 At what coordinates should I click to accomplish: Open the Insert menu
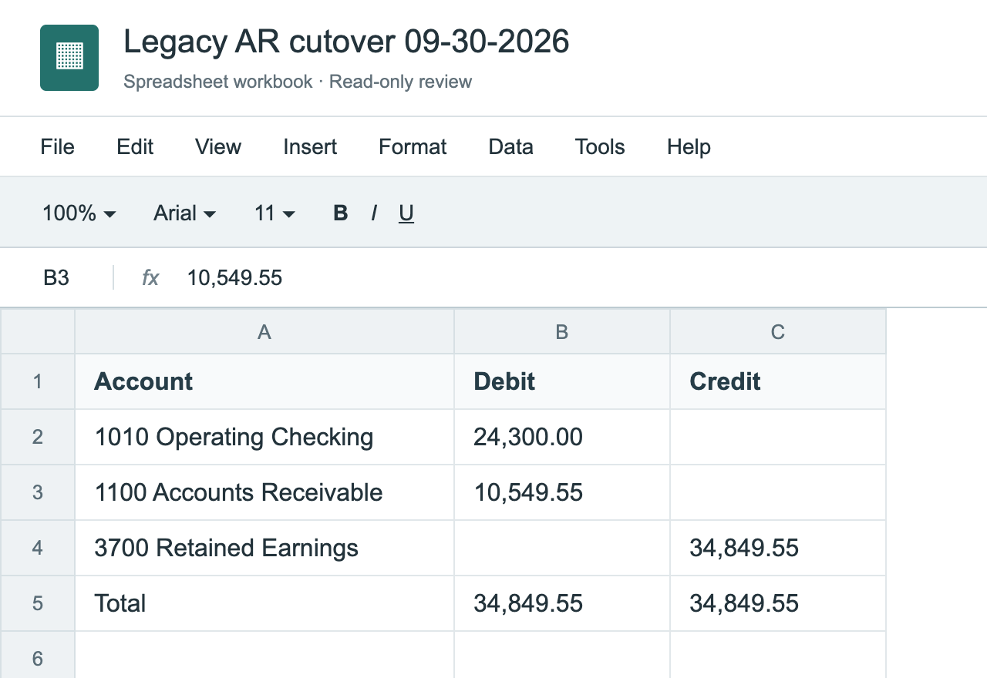point(310,146)
